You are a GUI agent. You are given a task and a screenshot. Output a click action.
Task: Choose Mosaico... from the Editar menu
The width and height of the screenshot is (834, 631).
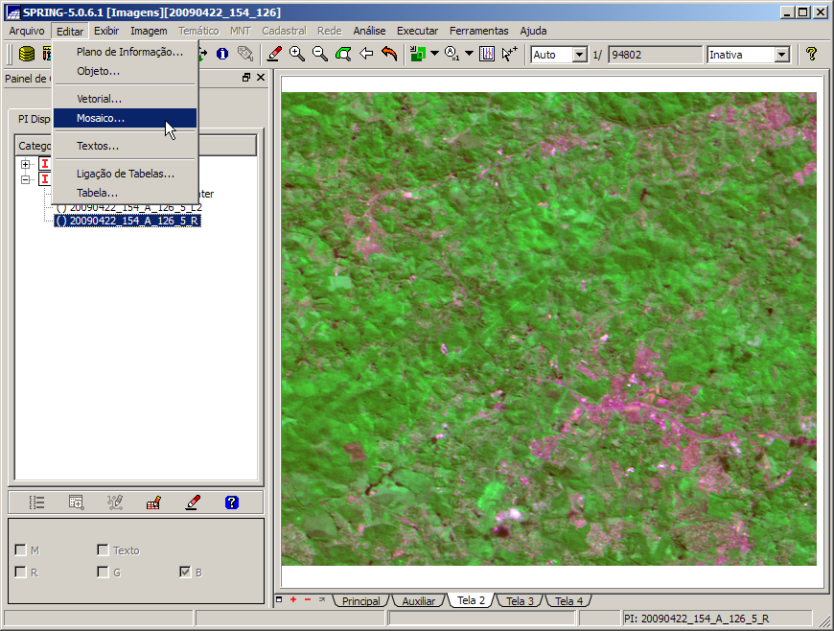tap(101, 118)
